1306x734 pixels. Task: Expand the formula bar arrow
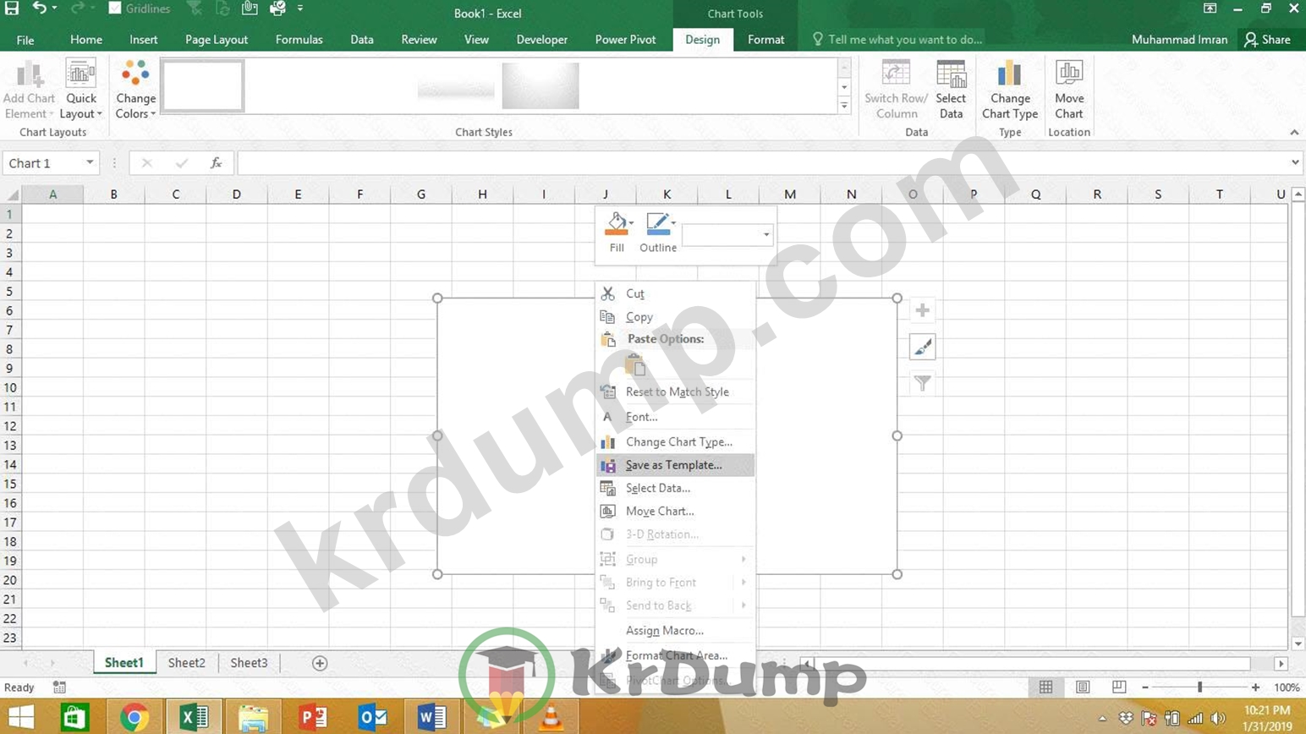point(1295,162)
